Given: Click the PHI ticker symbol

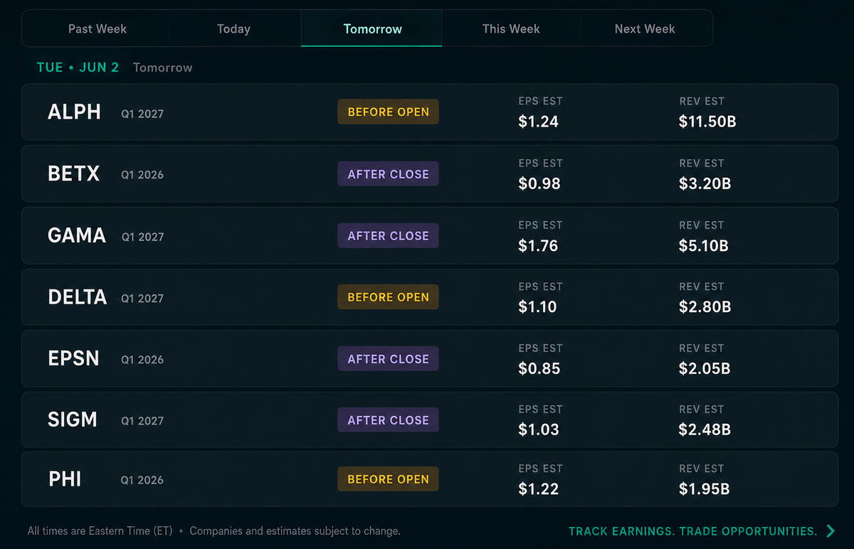Looking at the screenshot, I should 65,479.
